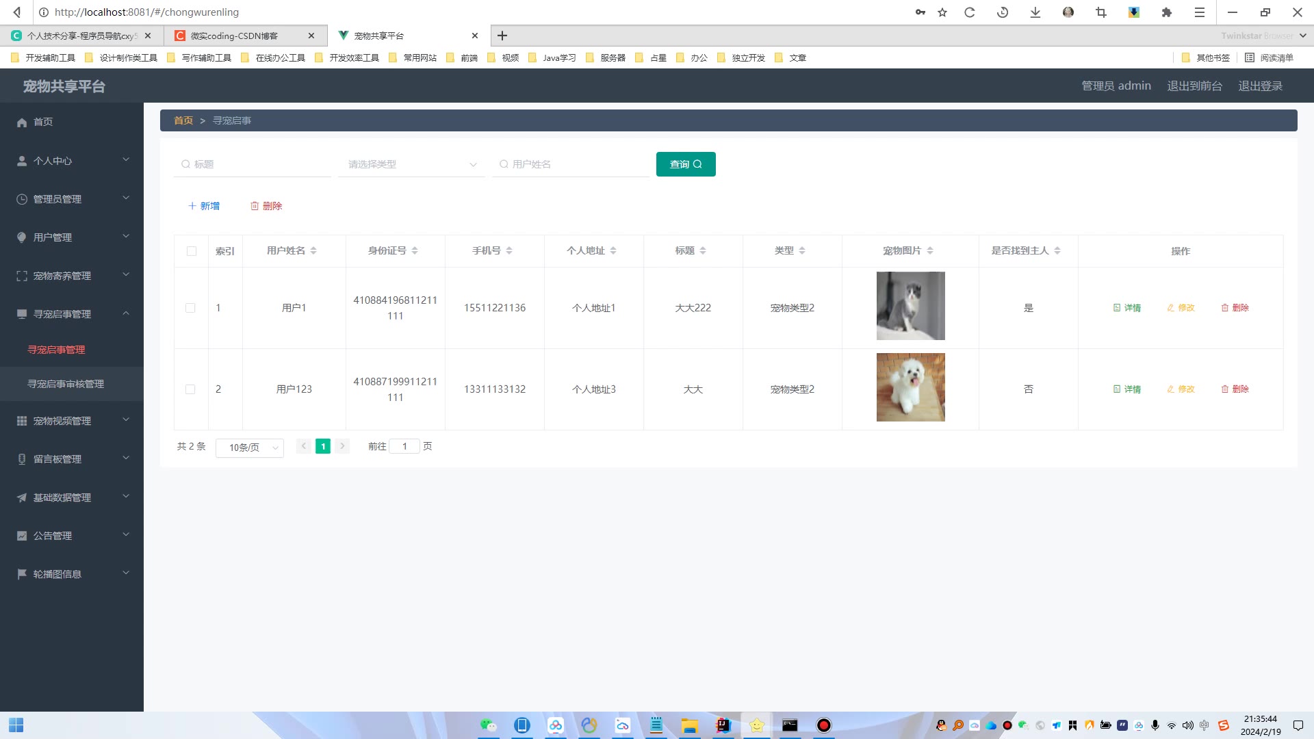The width and height of the screenshot is (1314, 739).
Task: Expand the 用户管理 menu chevron
Action: click(x=126, y=237)
